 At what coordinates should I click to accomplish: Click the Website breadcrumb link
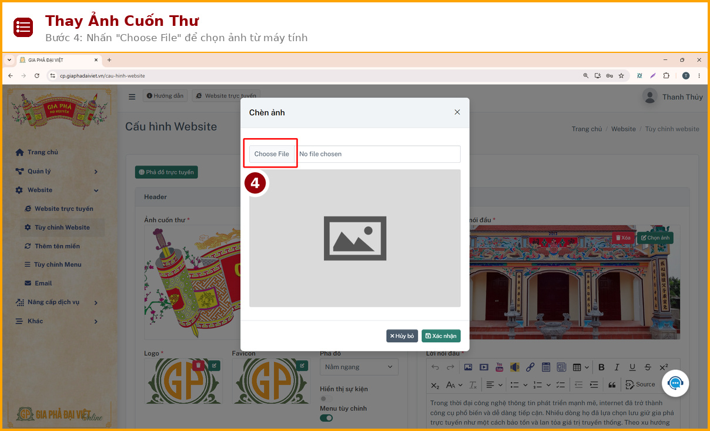(624, 129)
